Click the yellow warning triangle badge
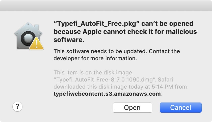This screenshot has width=212, height=122. (36, 43)
